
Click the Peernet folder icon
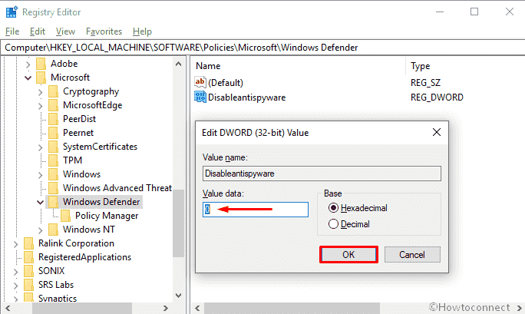click(x=53, y=133)
